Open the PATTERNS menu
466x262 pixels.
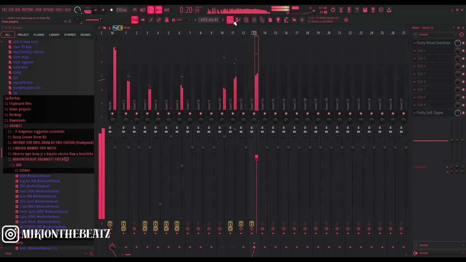28,10
